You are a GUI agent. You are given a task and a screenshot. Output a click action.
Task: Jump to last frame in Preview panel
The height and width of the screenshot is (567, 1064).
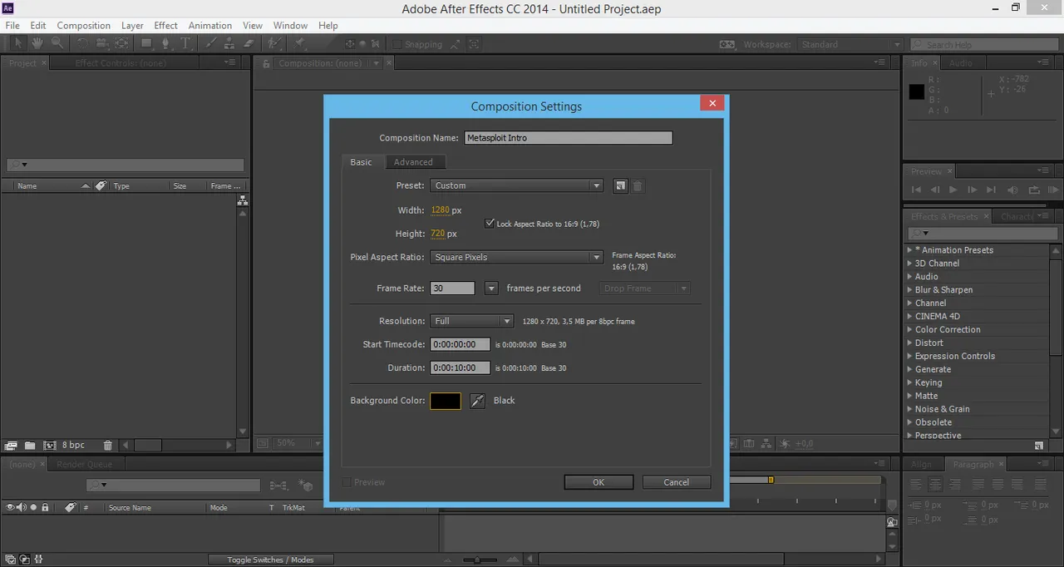[991, 190]
